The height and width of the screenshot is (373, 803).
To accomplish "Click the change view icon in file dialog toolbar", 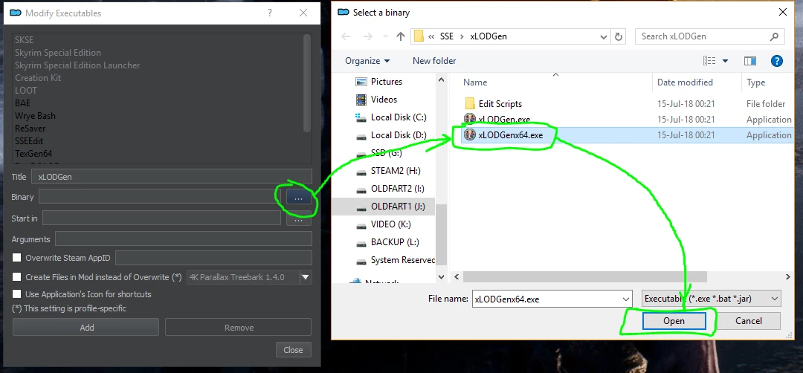I will (x=709, y=61).
